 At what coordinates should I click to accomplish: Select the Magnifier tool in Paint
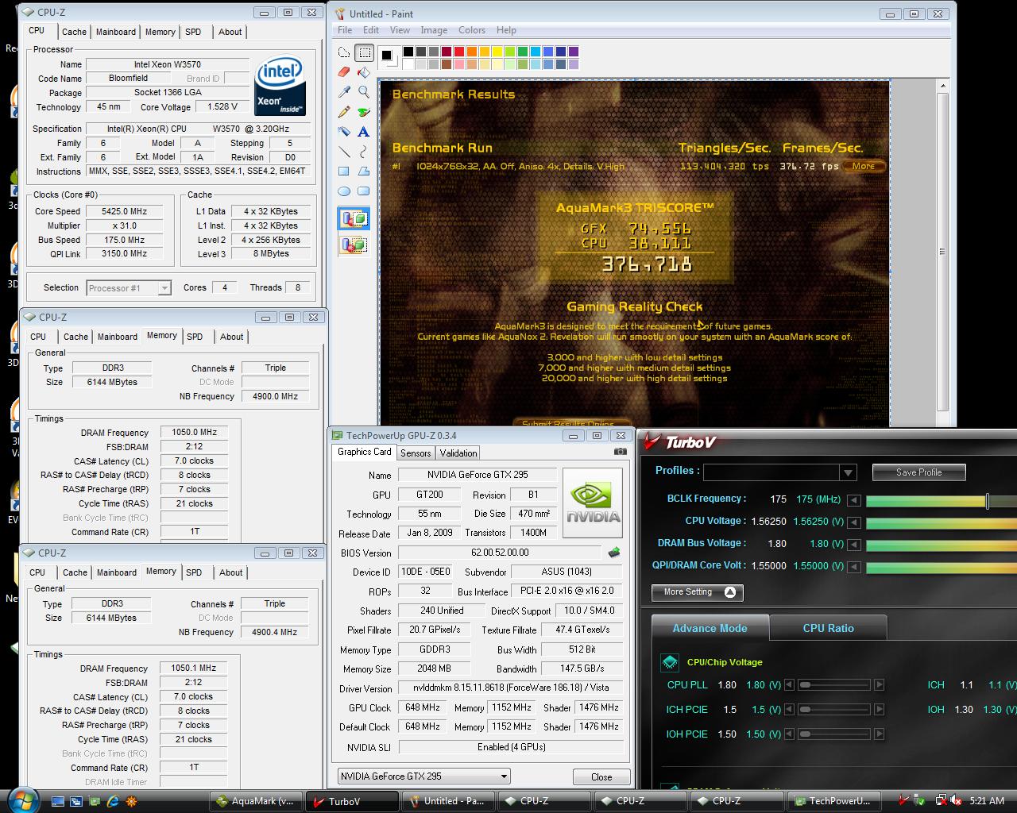click(364, 92)
